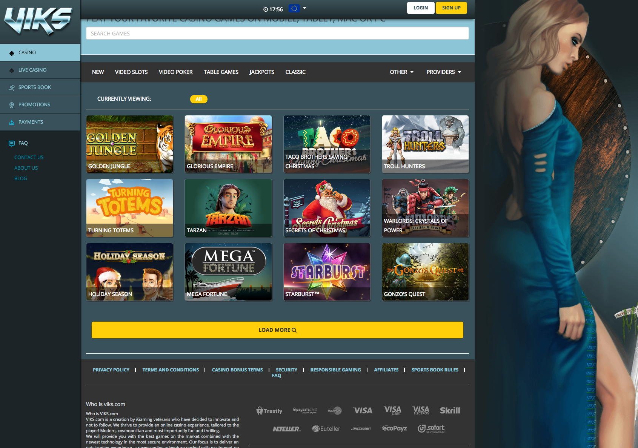Open the Secrets of Christmas game

click(327, 208)
